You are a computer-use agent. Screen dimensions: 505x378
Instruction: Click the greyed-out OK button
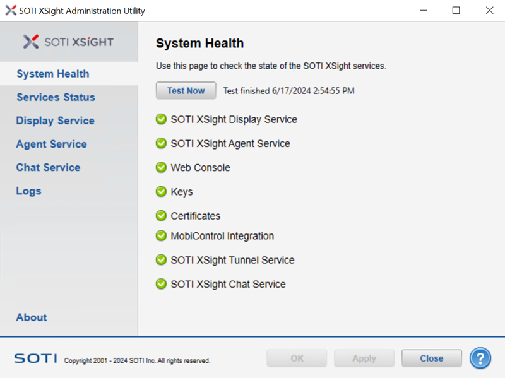coord(297,358)
